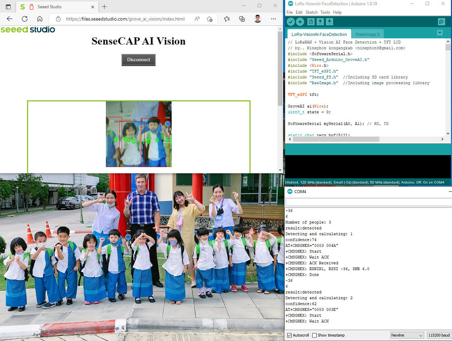View site information lock icon
452x341 pixels.
coord(58,19)
